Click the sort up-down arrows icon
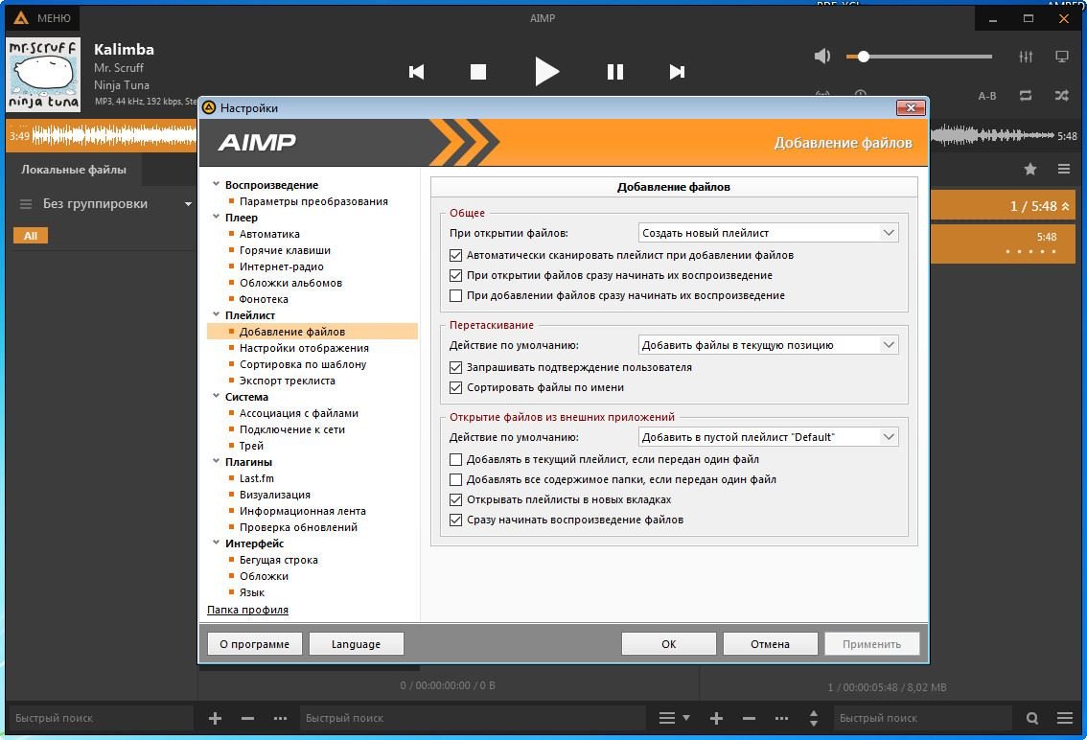This screenshot has width=1087, height=740. click(813, 719)
